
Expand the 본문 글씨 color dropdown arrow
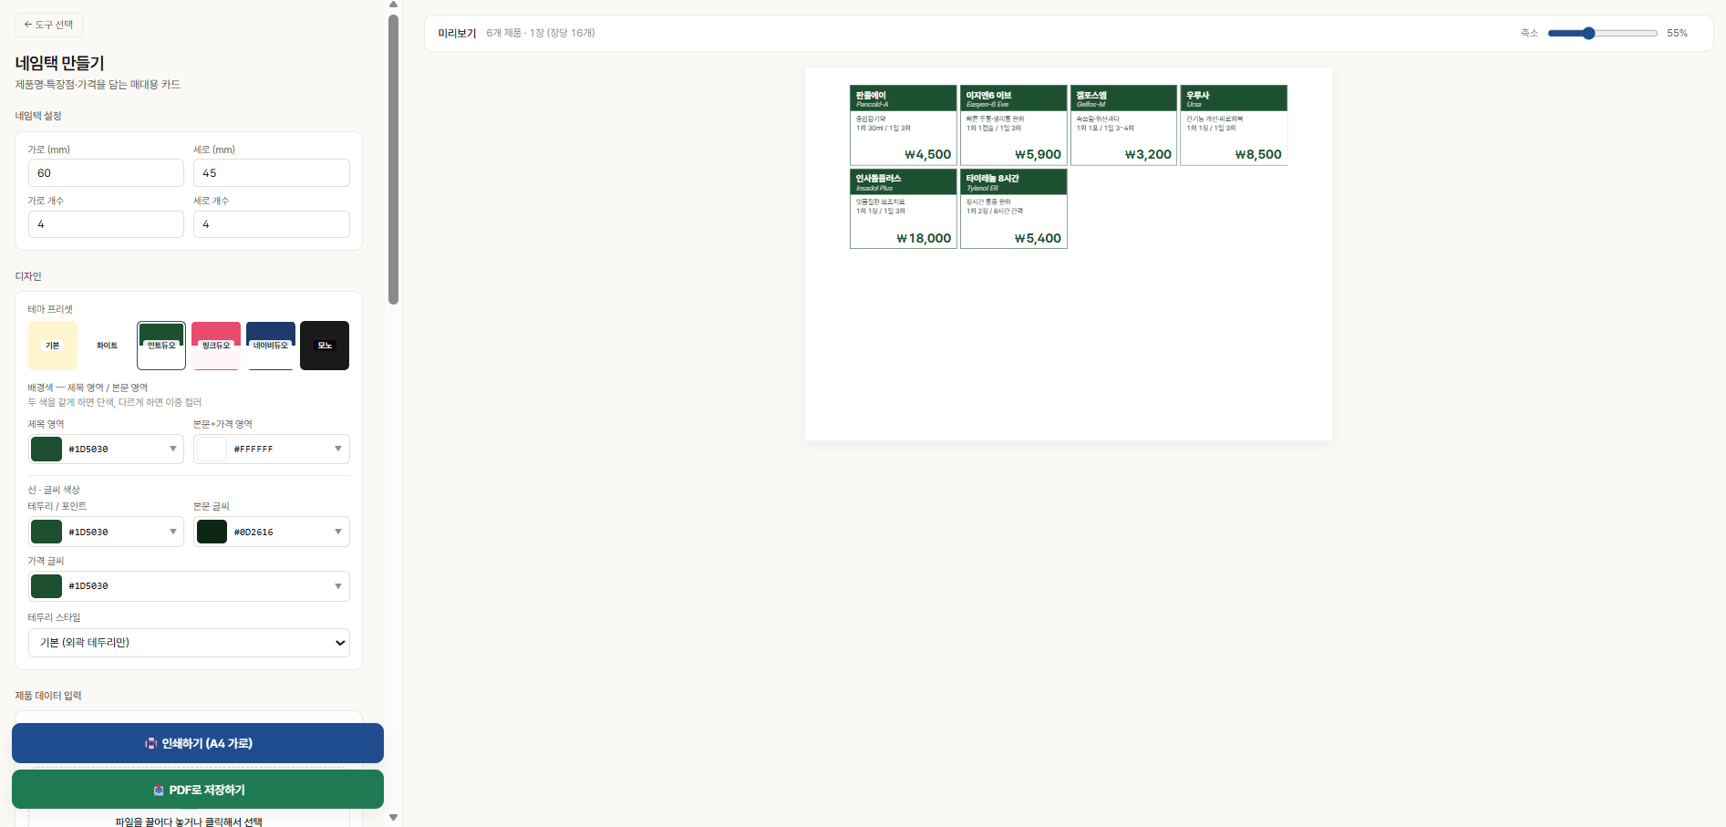338,532
